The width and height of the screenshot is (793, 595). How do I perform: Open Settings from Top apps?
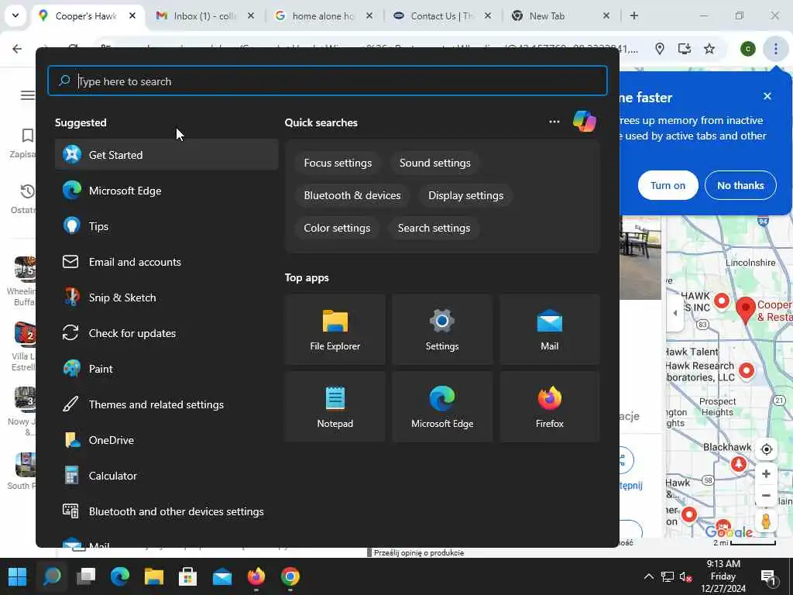point(442,329)
